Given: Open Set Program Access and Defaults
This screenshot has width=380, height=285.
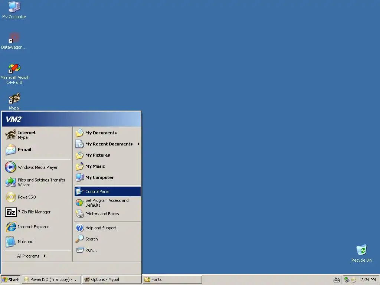Looking at the screenshot, I should coord(108,203).
